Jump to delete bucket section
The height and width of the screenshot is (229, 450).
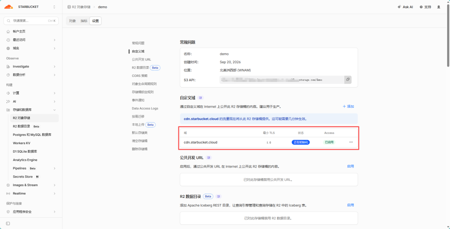pyautogui.click(x=140, y=149)
